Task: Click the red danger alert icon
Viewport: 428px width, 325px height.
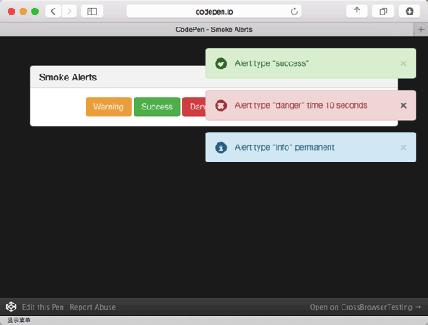Action: pos(221,105)
